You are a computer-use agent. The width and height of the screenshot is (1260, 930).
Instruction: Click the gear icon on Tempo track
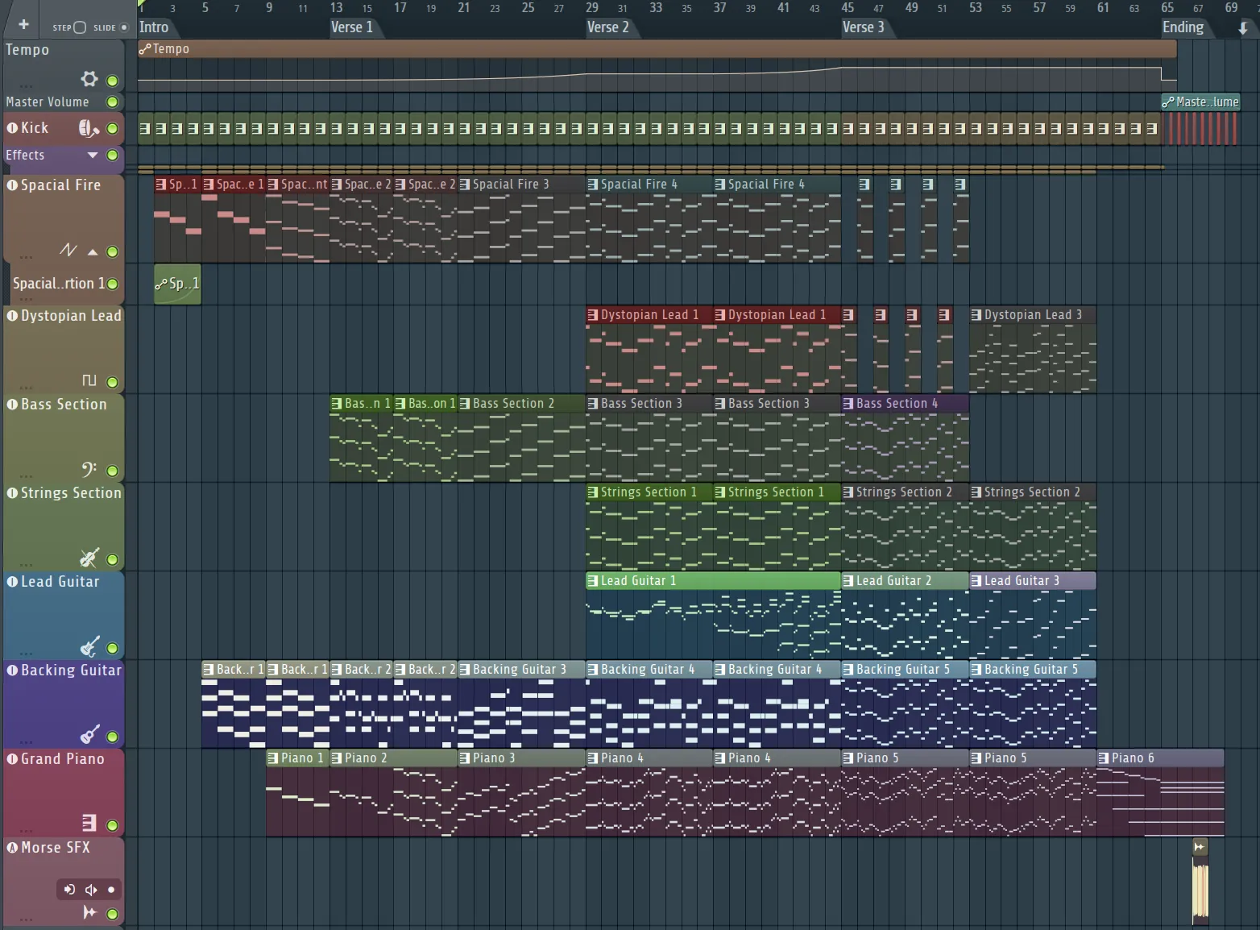[x=89, y=79]
